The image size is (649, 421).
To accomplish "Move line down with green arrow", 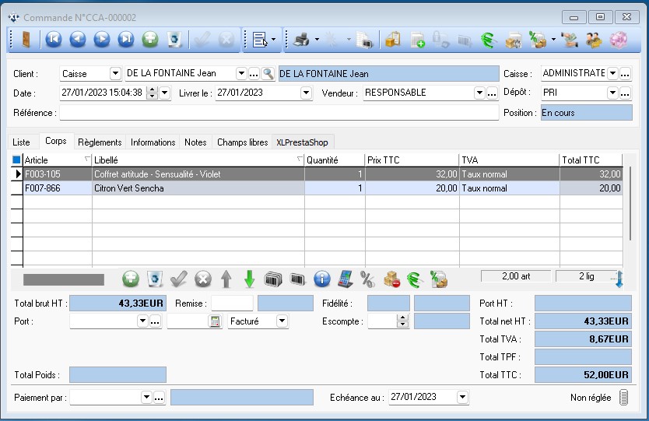I will (249, 279).
